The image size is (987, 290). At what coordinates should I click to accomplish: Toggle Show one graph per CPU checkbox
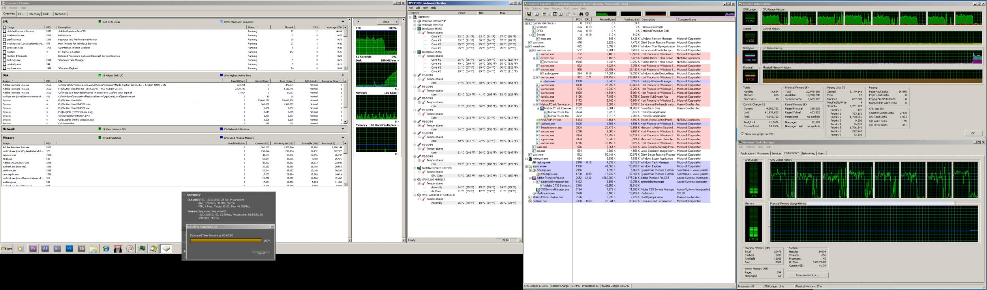[743, 134]
